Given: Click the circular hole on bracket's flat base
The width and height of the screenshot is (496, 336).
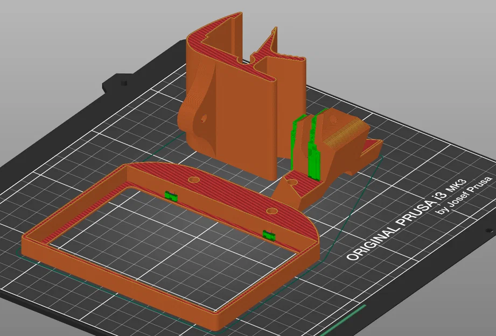Looking at the screenshot, I should 291,182.
